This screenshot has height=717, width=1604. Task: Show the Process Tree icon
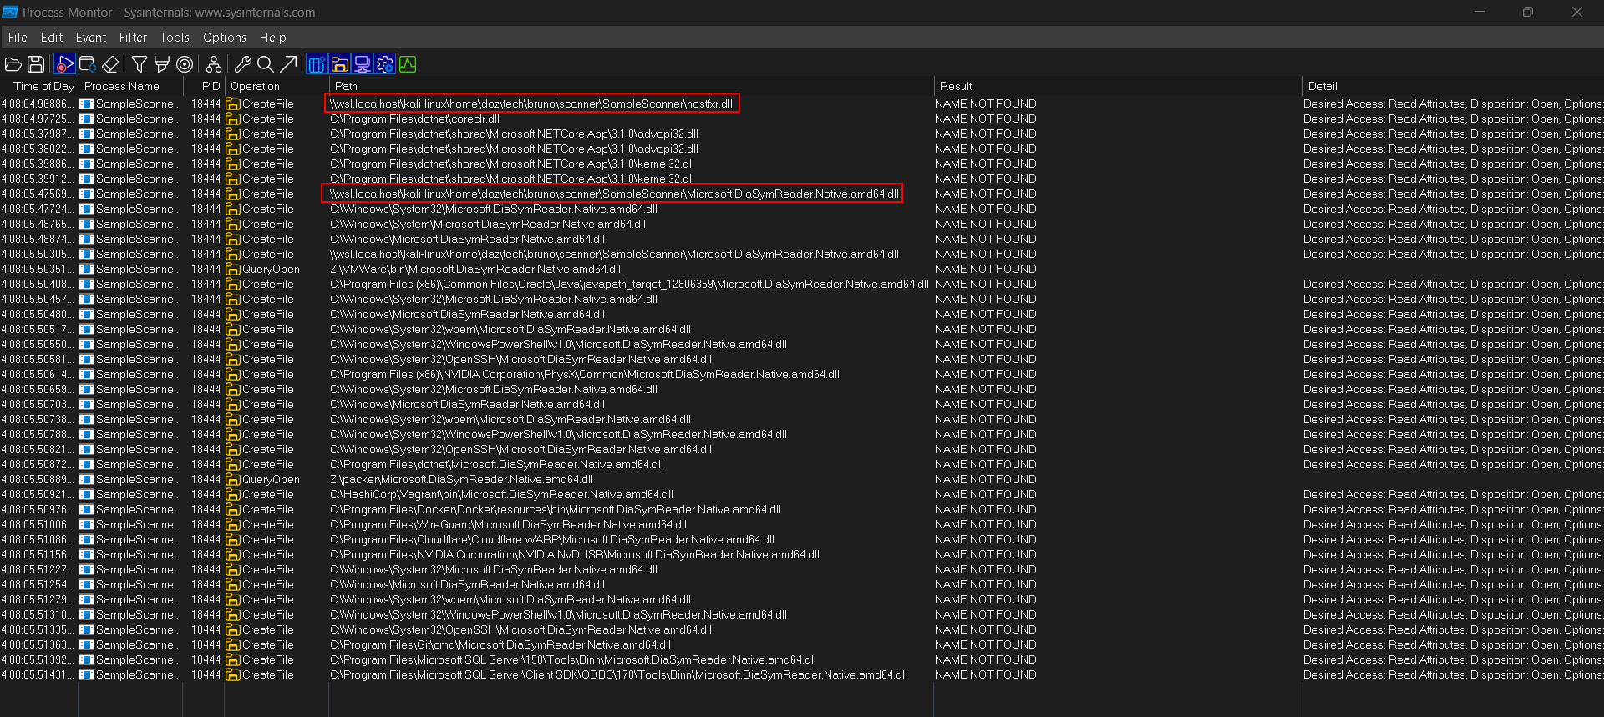(214, 64)
